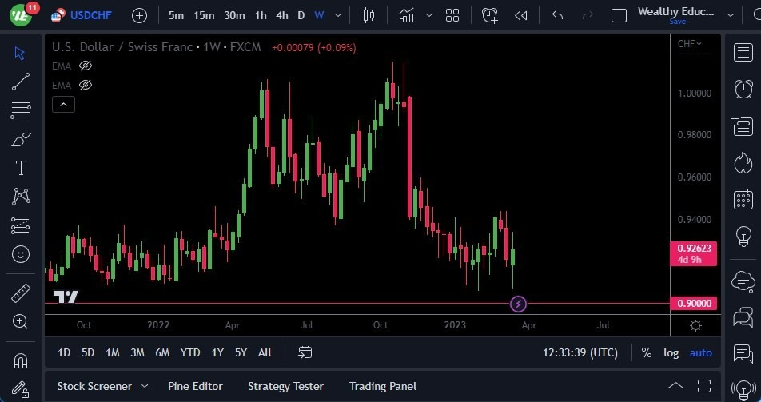Toggle auto scale mode

[701, 353]
